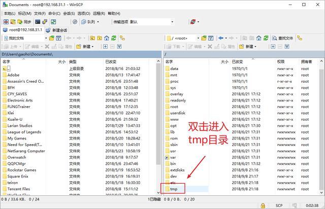The width and height of the screenshot is (325, 209).
Task: Click local parent directory icon
Action: (x=92, y=38)
